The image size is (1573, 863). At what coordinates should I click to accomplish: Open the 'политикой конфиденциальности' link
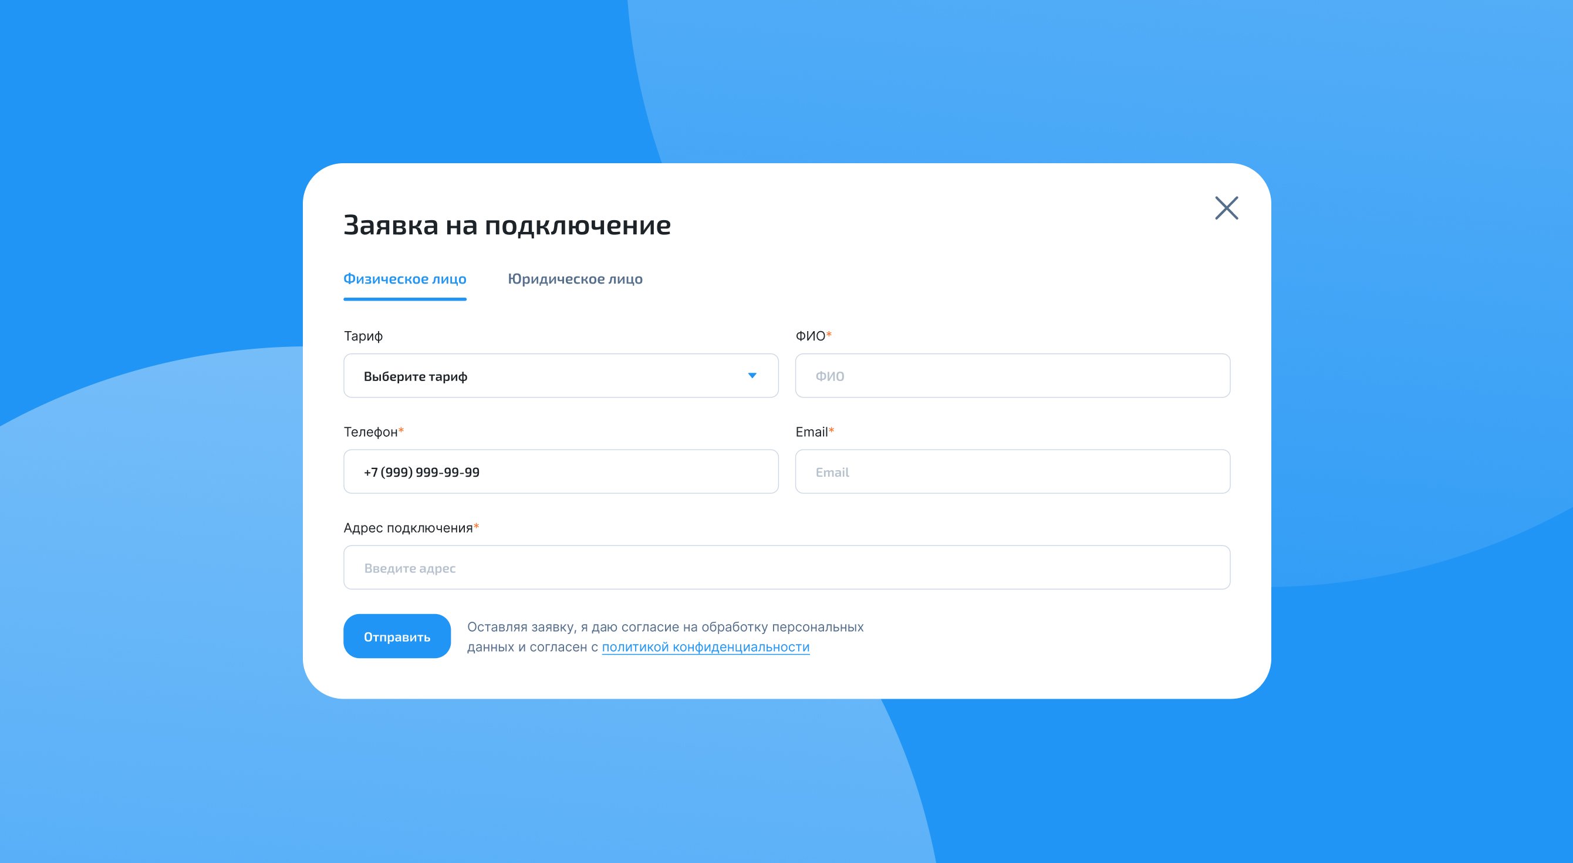coord(706,647)
